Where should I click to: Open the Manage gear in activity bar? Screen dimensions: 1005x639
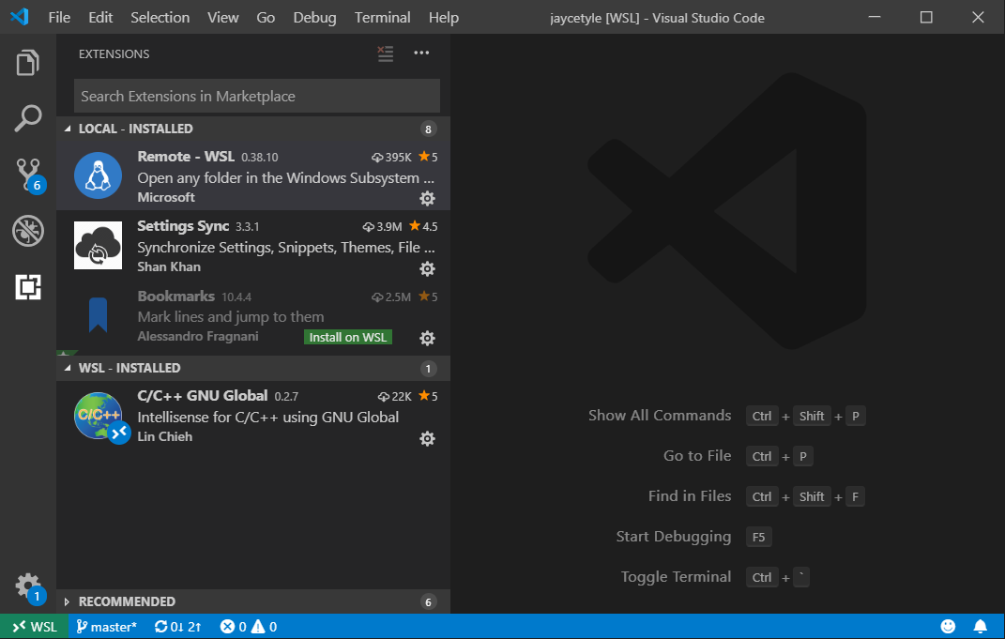click(x=29, y=587)
